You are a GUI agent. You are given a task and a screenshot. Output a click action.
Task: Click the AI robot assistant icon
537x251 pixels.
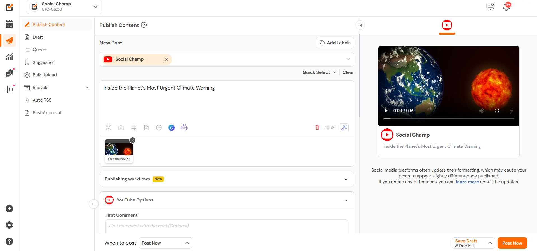[184, 128]
